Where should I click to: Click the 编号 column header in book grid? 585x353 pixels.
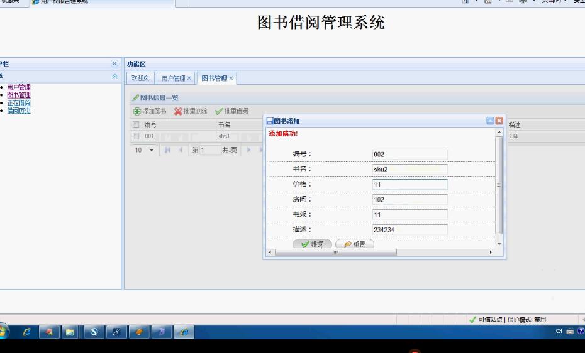150,125
